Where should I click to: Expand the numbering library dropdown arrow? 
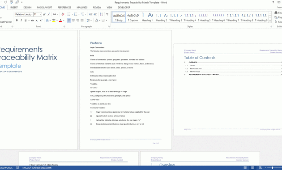[x=79, y=14]
